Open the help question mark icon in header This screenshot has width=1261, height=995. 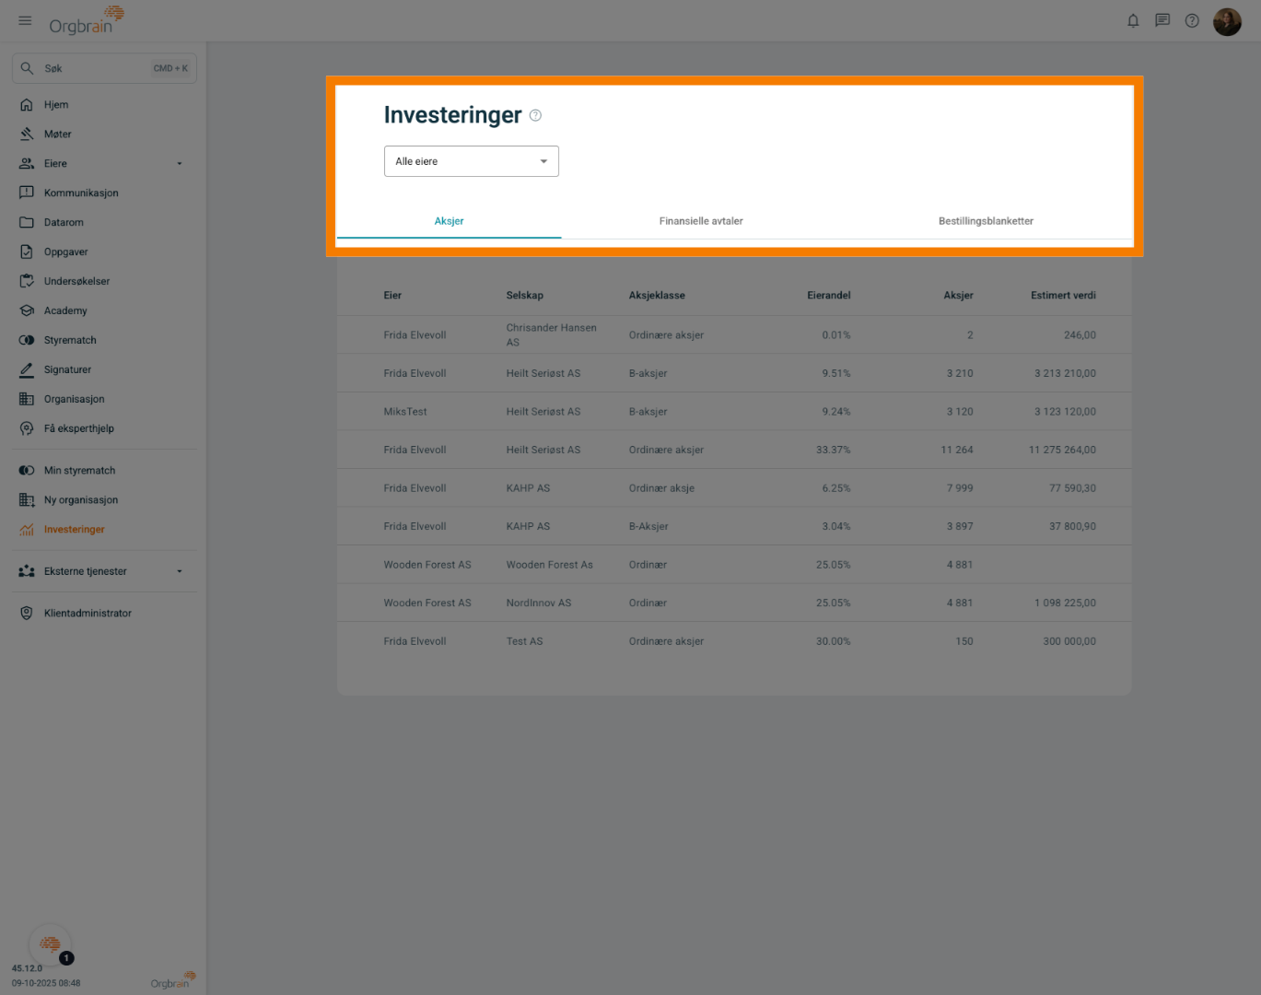click(1192, 20)
